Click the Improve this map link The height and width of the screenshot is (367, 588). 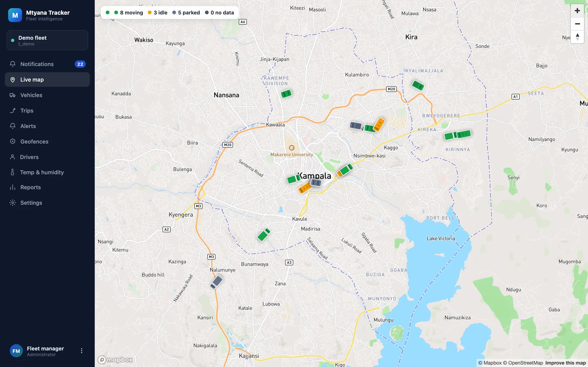click(x=565, y=363)
